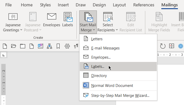This screenshot has height=105, width=184.
Task: Click the hierarchy diagram icon
Action: coord(49,46)
